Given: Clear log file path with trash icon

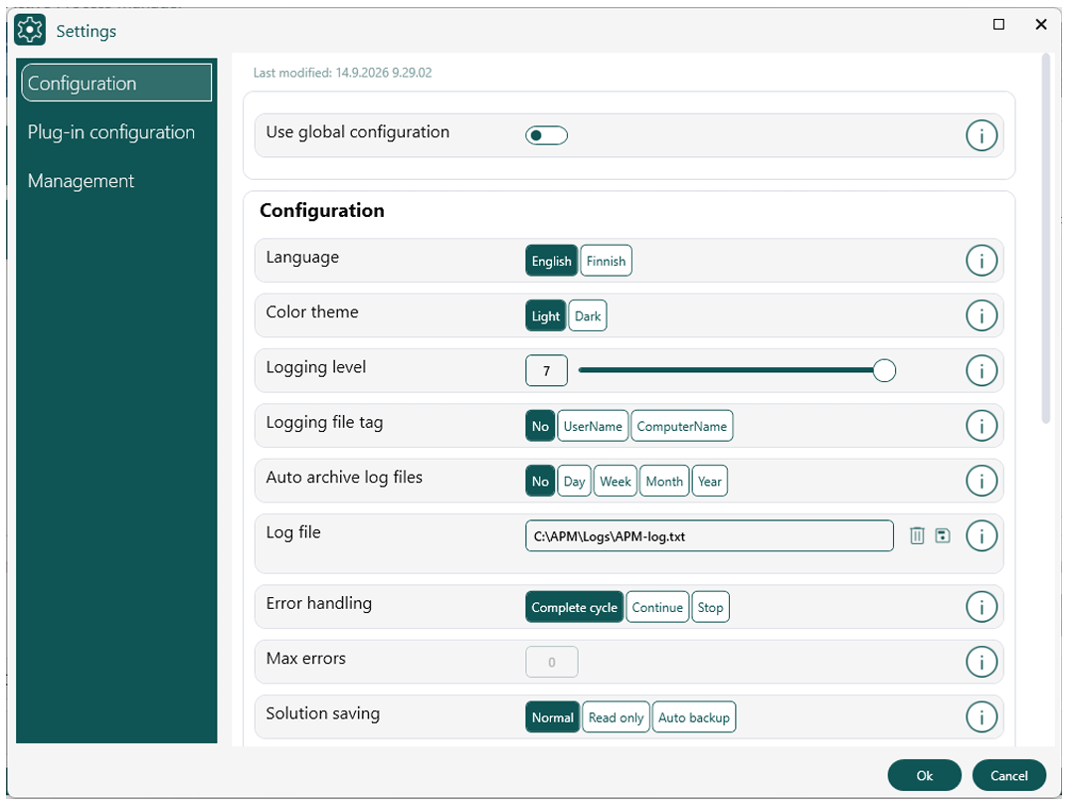Looking at the screenshot, I should [x=917, y=535].
